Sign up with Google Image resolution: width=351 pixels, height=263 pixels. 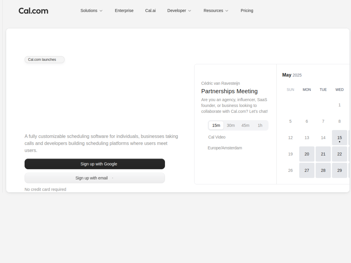click(95, 164)
